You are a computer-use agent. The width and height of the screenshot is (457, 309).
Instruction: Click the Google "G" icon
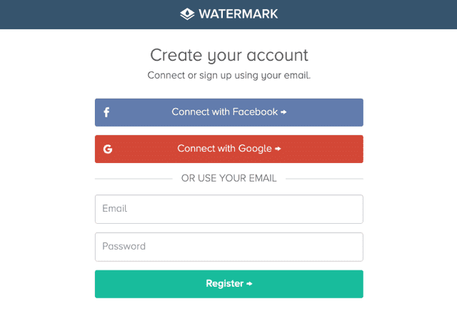108,149
